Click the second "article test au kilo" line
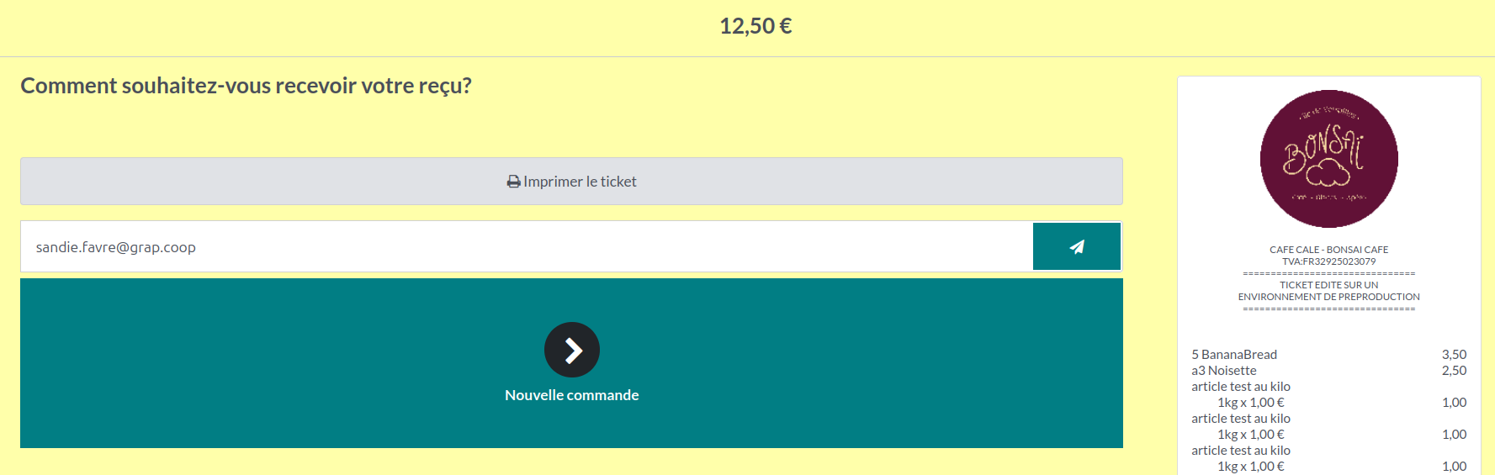The width and height of the screenshot is (1495, 475). 1241,419
